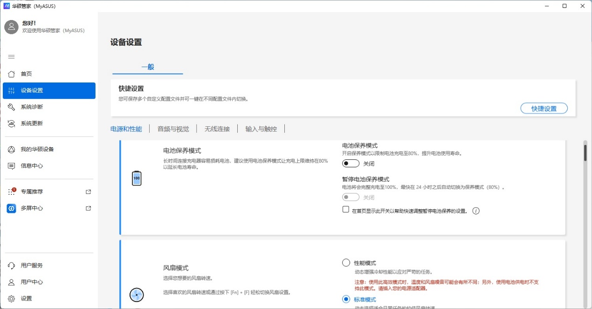Select 性能模式 radio button
The width and height of the screenshot is (592, 309).
tap(346, 262)
